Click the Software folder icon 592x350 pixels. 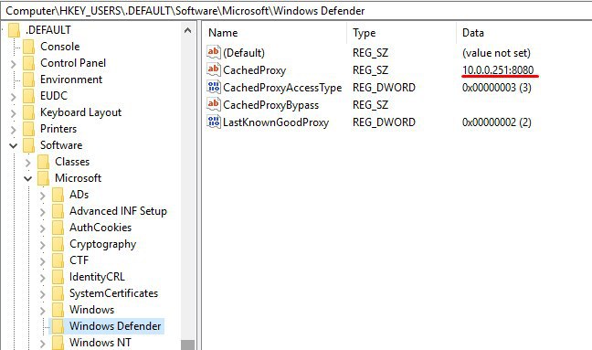coord(28,145)
